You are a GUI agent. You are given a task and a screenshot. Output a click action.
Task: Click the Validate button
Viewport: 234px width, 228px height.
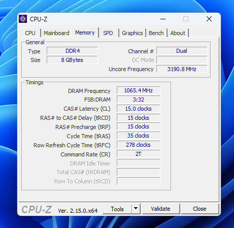click(161, 209)
